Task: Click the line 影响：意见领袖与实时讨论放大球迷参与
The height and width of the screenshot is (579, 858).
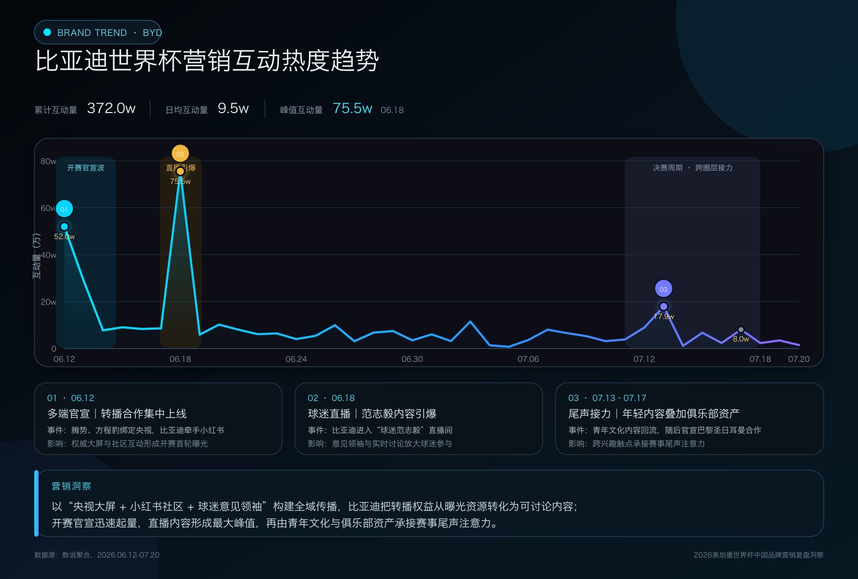Action: 380,443
